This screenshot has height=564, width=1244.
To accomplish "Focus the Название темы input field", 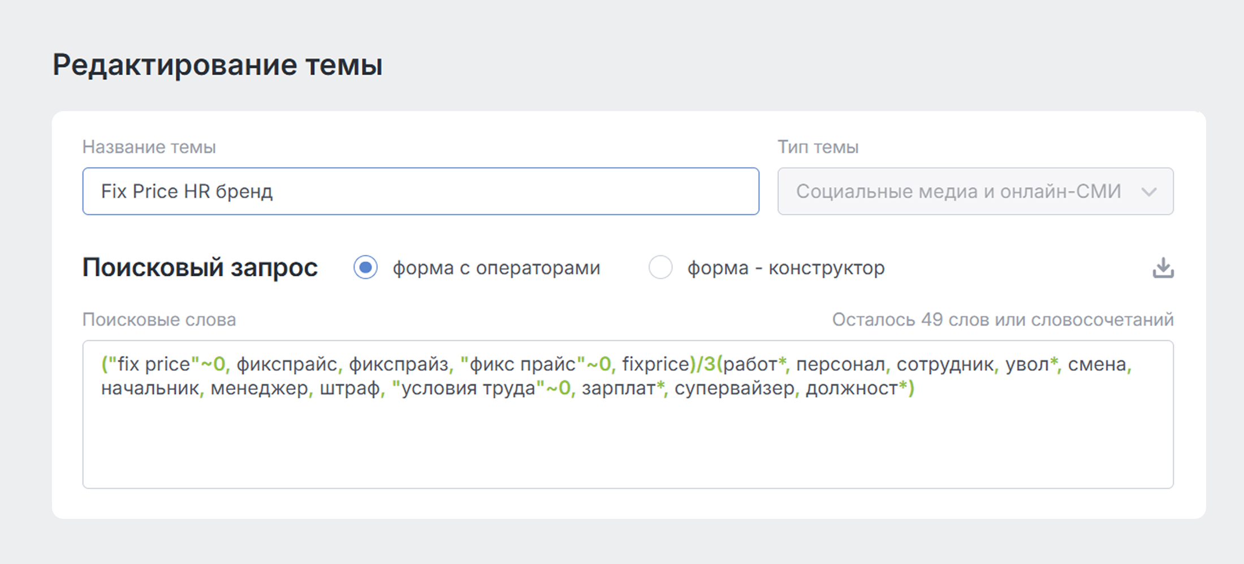I will [x=420, y=192].
